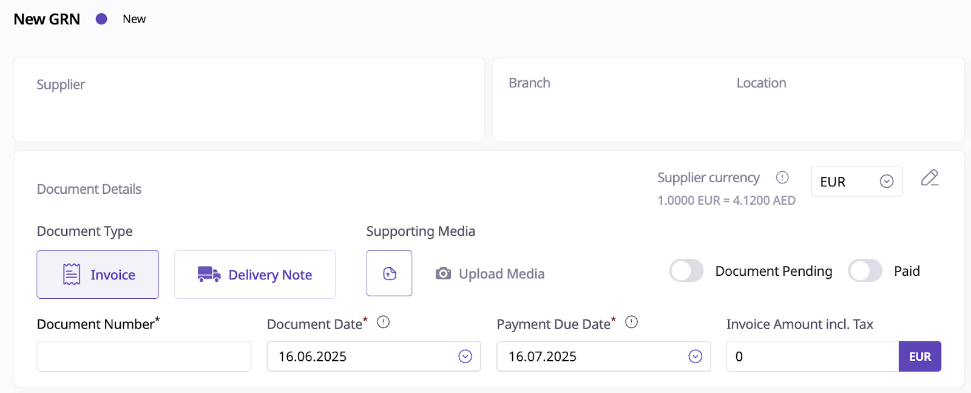This screenshot has height=393, width=971.
Task: Select Invoice as the document type
Action: [x=98, y=275]
